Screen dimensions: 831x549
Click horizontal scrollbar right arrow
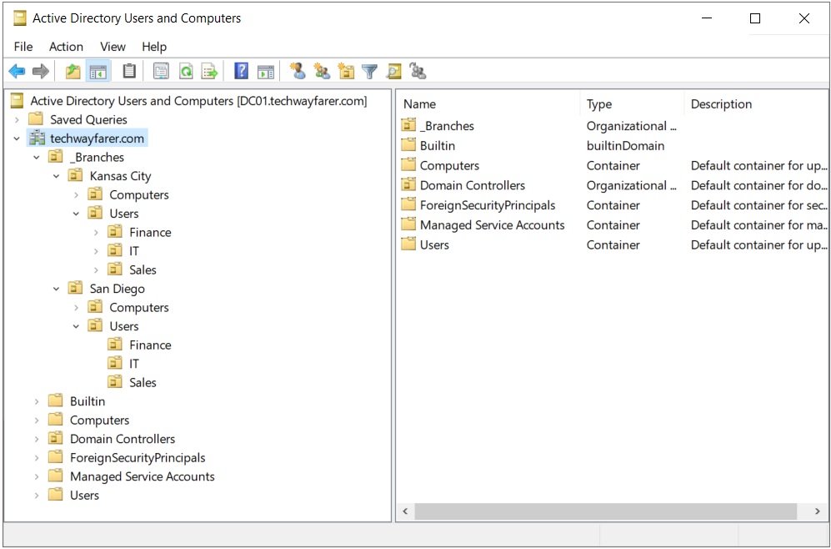[818, 511]
